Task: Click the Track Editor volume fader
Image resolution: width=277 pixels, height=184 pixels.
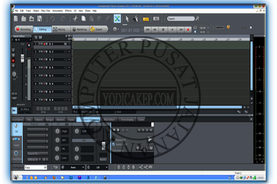Action: click(22, 58)
